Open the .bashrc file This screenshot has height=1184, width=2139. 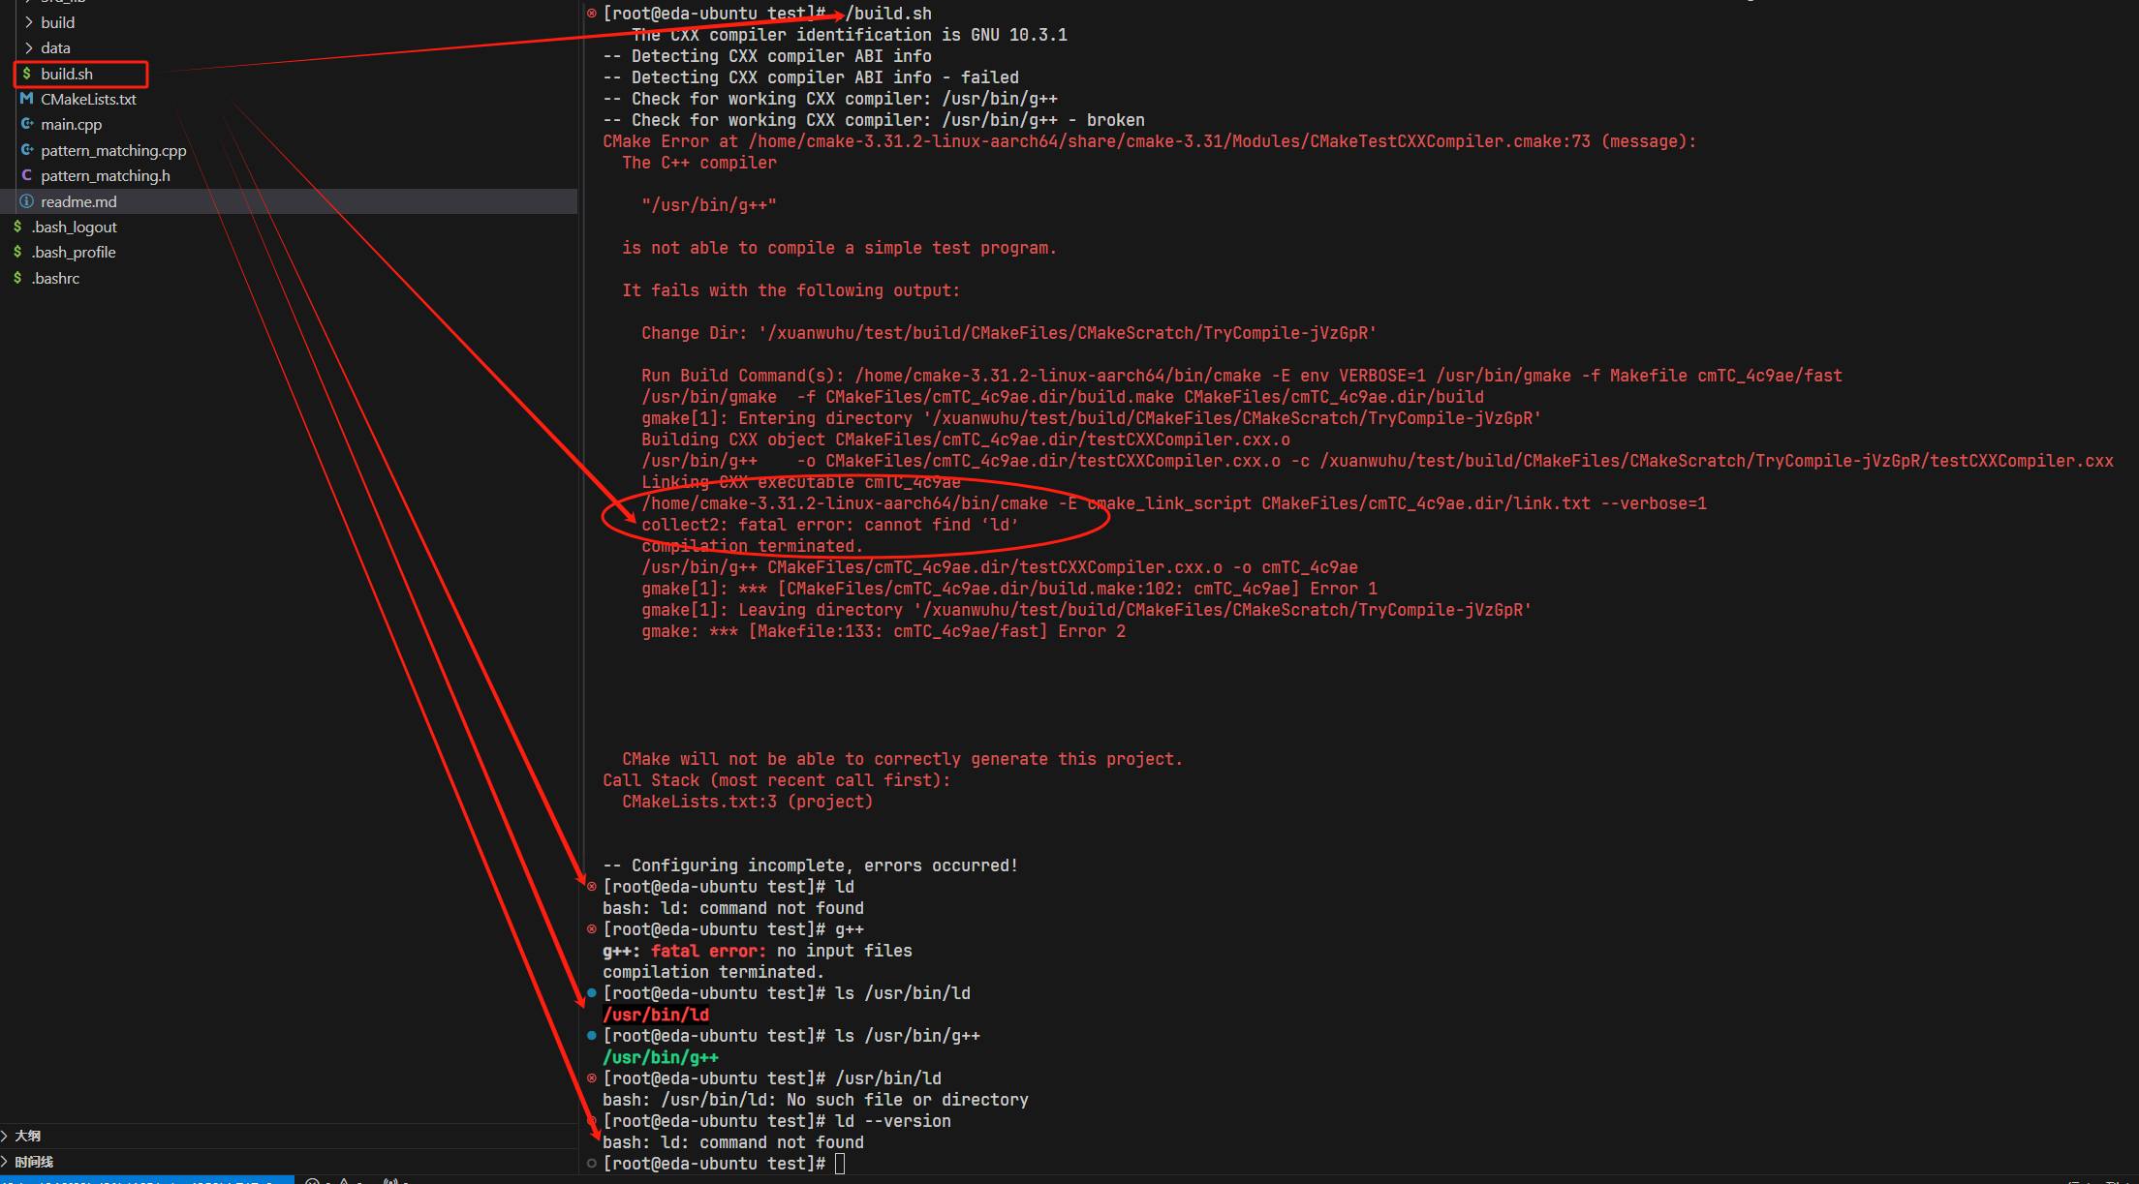pyautogui.click(x=55, y=278)
